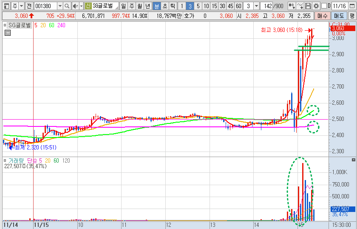Image resolution: width=357 pixels, height=229 pixels.
Task: Toggle the D checkbox
Action: [x=324, y=6]
